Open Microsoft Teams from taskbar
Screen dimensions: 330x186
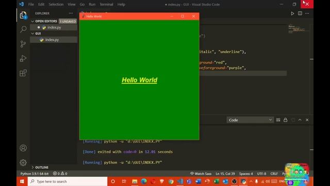click(189, 181)
